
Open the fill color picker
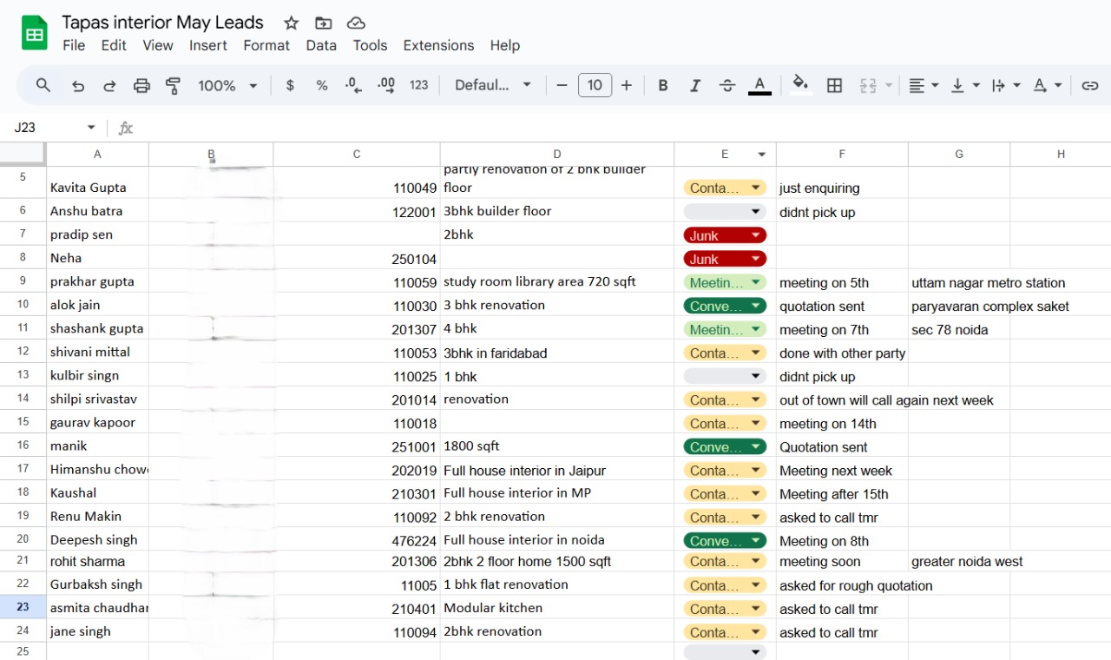coord(800,84)
